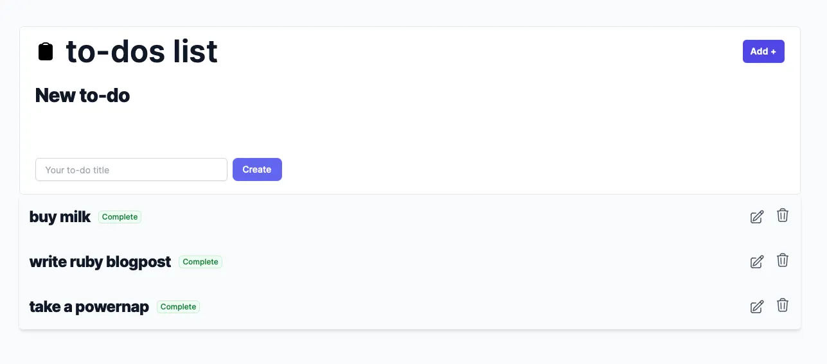Open the editor for write ruby blogpost
The width and height of the screenshot is (827, 364).
(757, 262)
